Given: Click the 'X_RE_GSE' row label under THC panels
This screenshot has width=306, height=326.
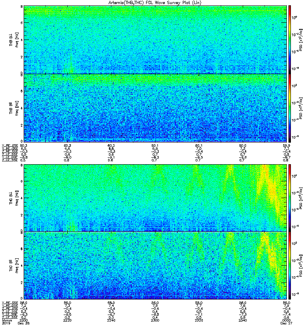Looking at the screenshot, I should click(10, 303).
